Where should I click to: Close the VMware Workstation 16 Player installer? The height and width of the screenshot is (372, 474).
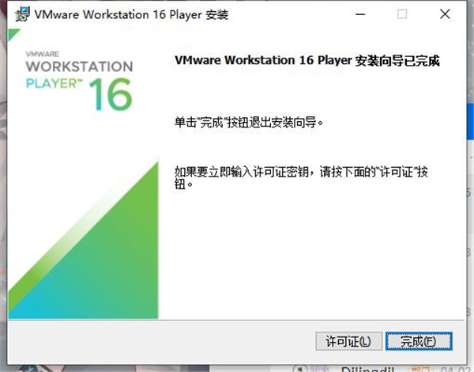tap(445, 14)
